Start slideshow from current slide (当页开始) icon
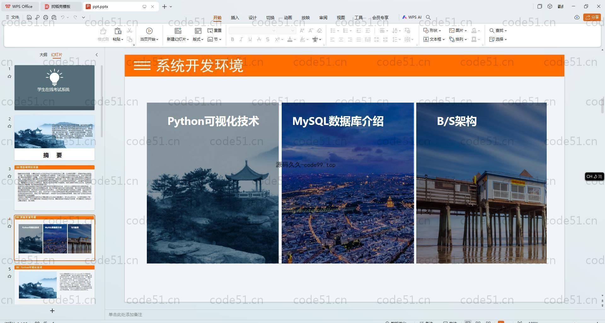Screen dimensions: 605x323 [149, 31]
